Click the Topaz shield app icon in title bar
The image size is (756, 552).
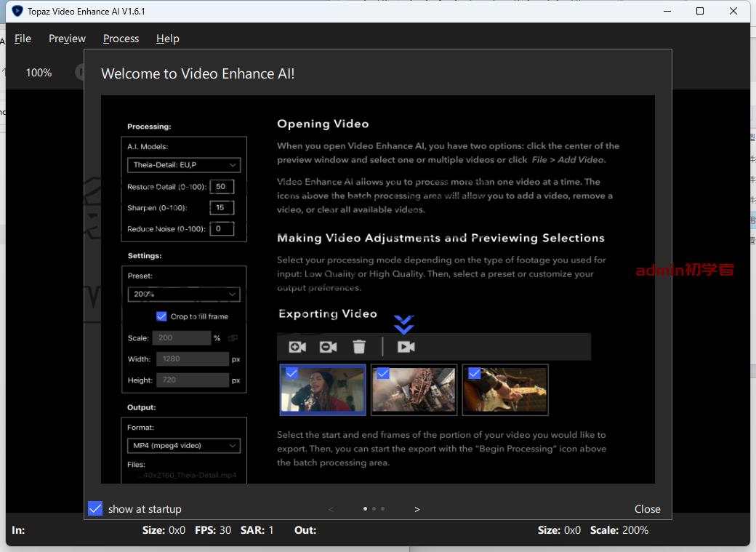click(17, 11)
